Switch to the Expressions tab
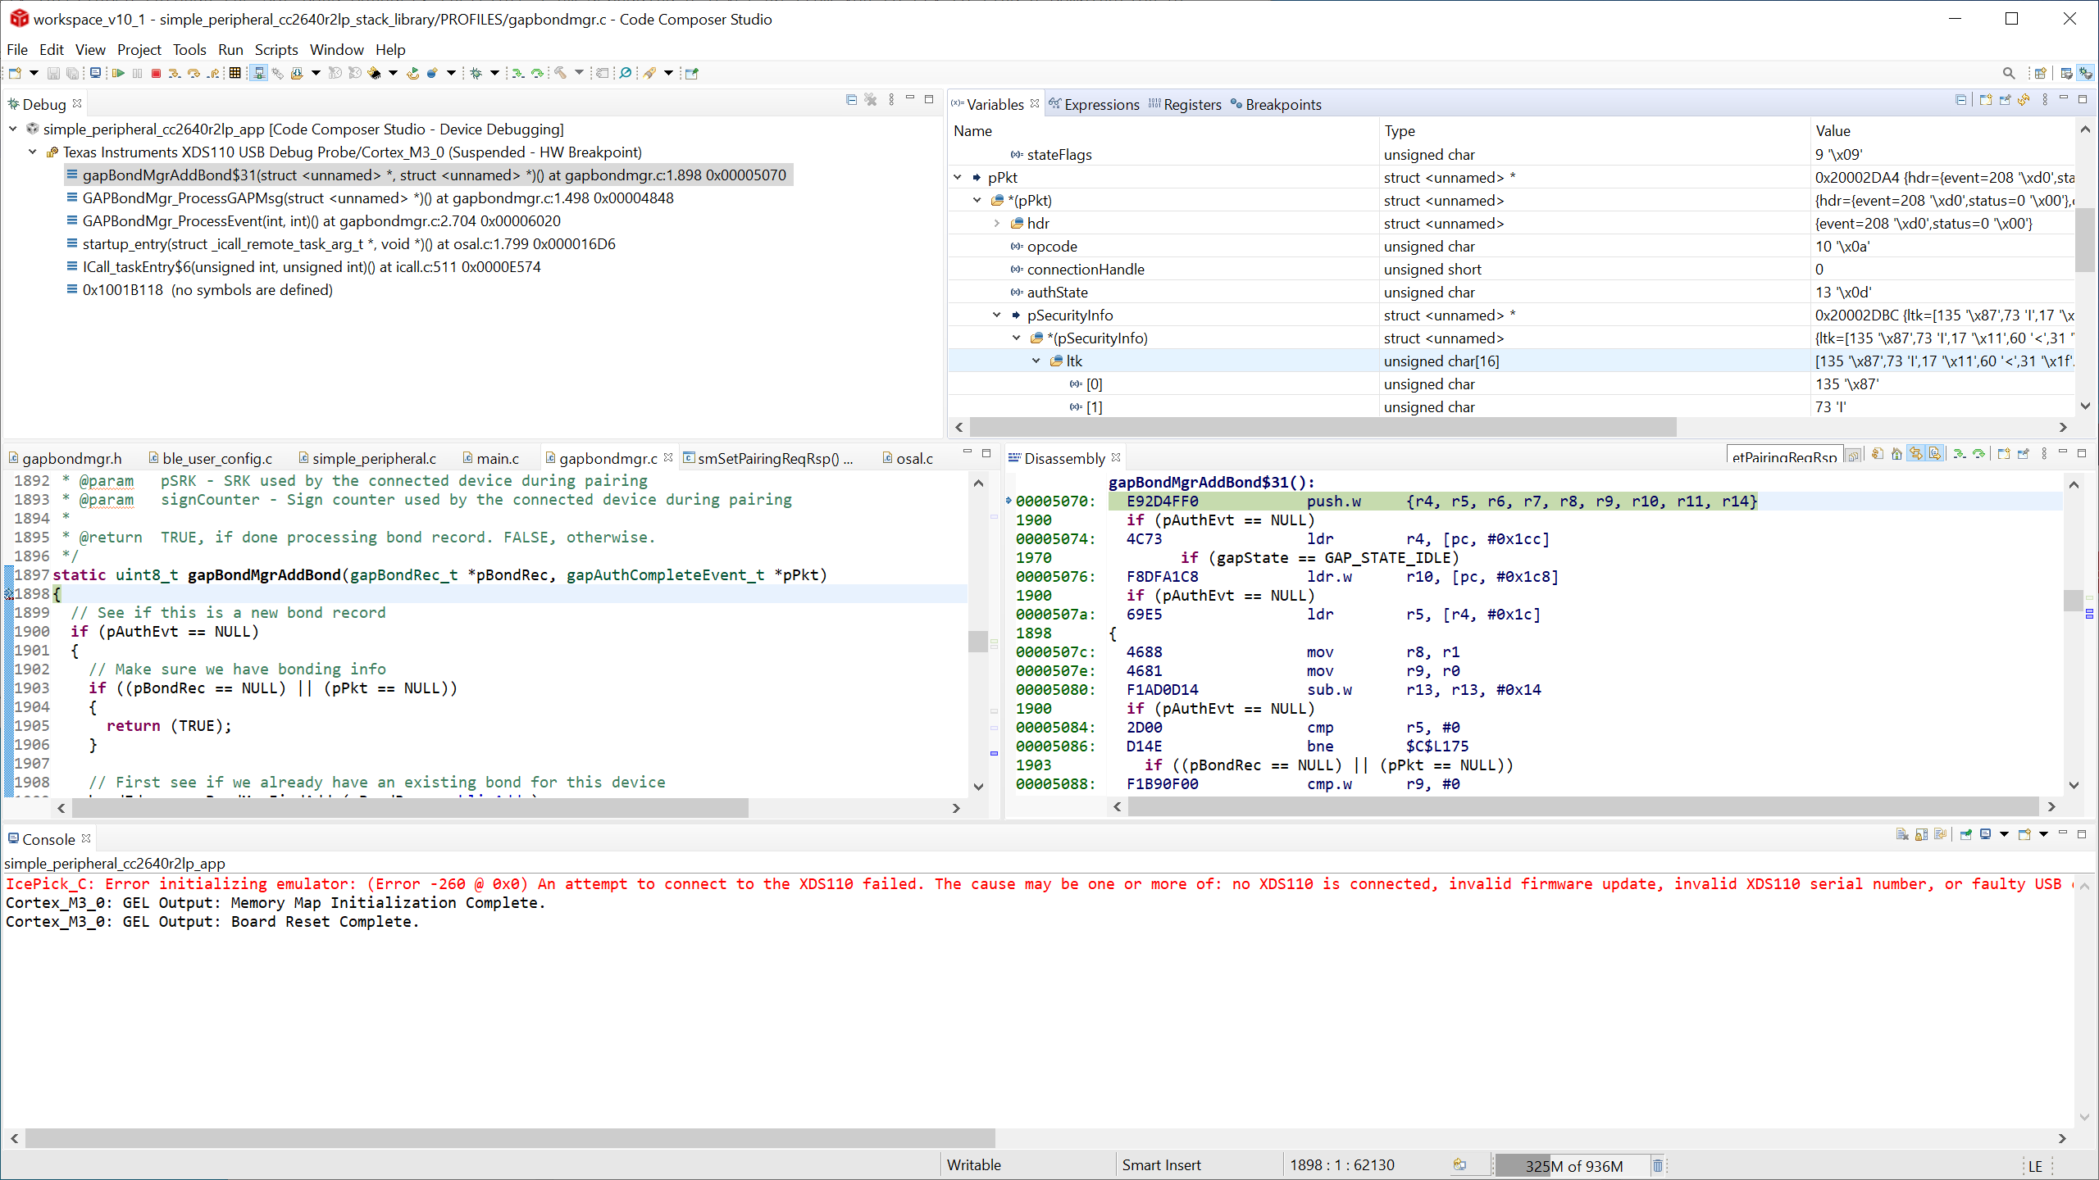This screenshot has width=2099, height=1180. [x=1094, y=104]
